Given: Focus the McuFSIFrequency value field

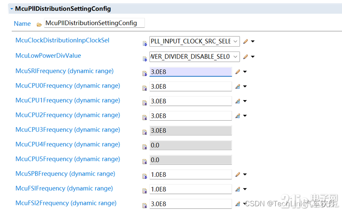Looking at the screenshot, I should (190, 189).
